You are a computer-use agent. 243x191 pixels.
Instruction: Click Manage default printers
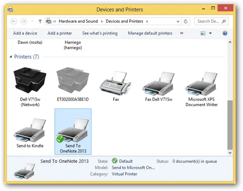pos(150,33)
